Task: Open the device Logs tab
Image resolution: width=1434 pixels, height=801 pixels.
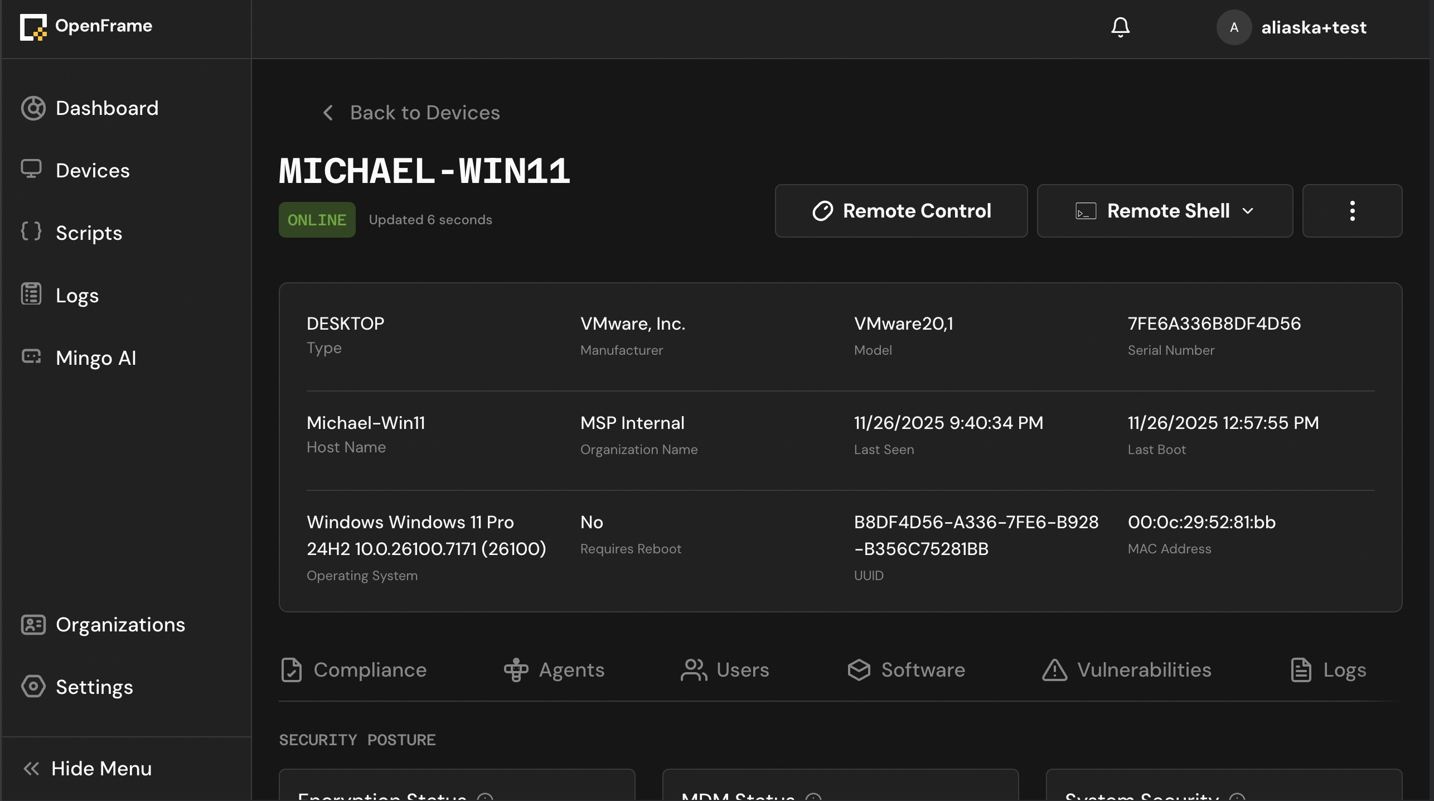Action: pyautogui.click(x=1328, y=670)
